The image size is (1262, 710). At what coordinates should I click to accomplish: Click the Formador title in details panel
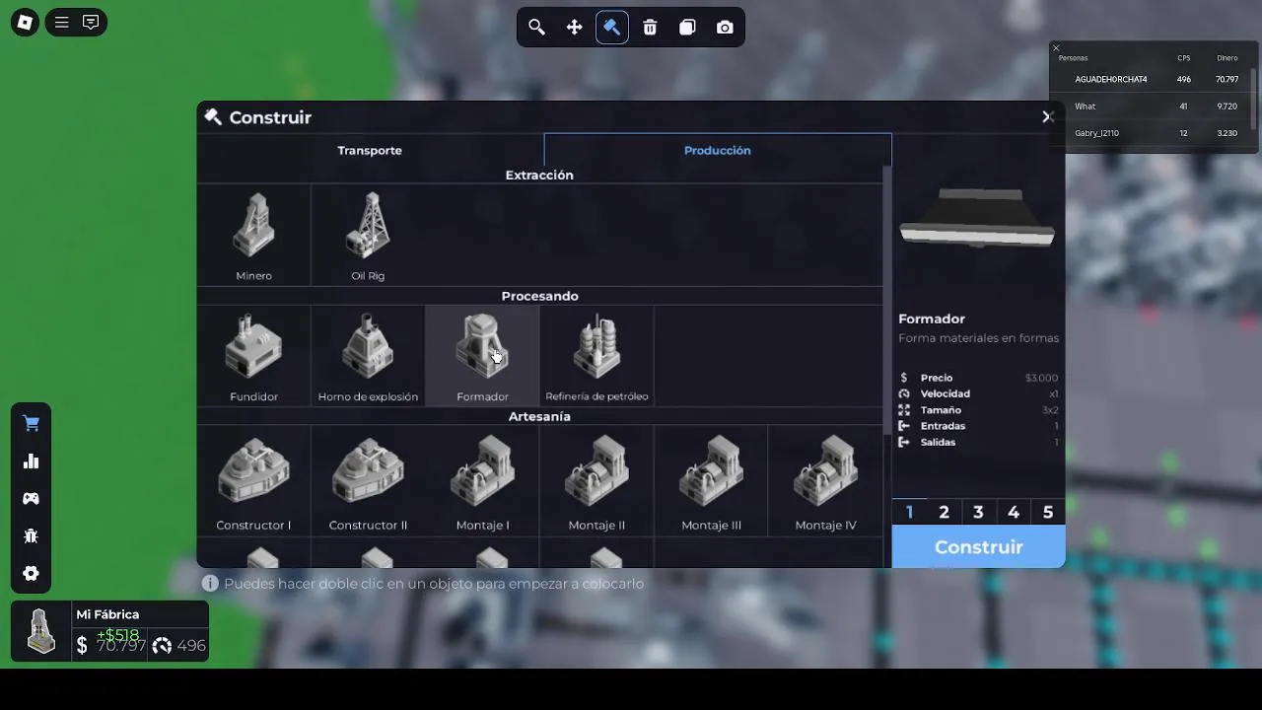pyautogui.click(x=932, y=319)
